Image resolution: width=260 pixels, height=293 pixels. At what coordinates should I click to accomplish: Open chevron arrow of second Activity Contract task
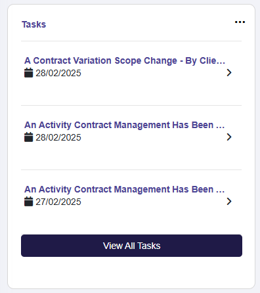coord(229,137)
